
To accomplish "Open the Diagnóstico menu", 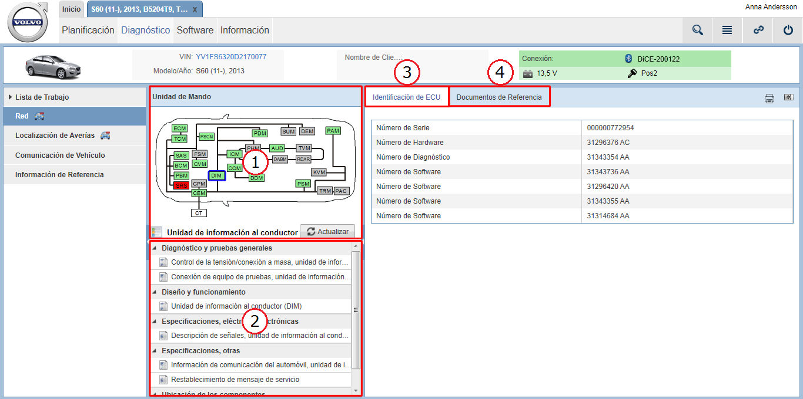I will pos(146,30).
